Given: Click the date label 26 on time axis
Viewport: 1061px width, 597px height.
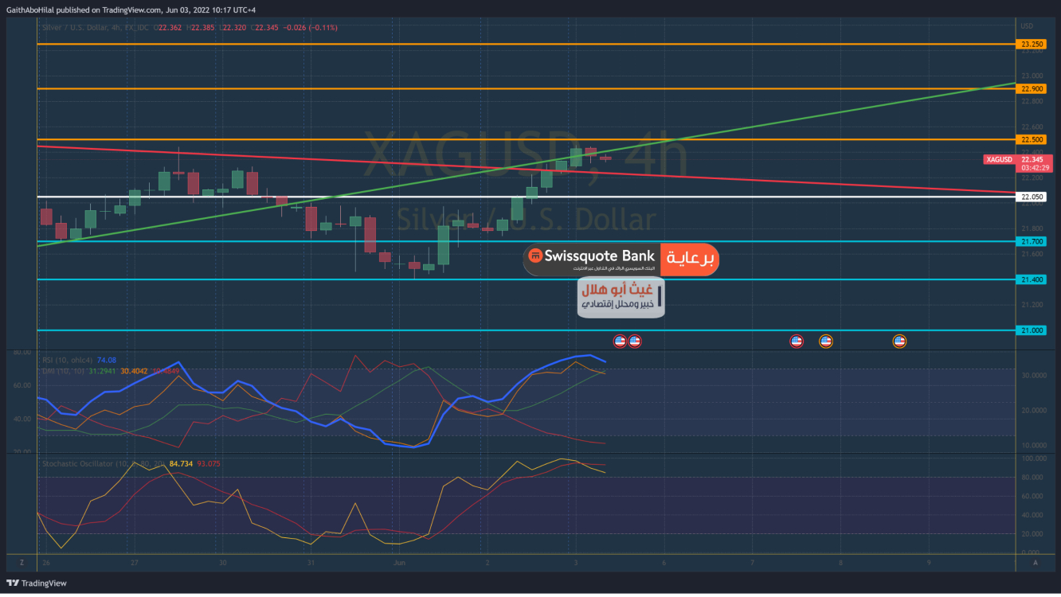Looking at the screenshot, I should [45, 563].
